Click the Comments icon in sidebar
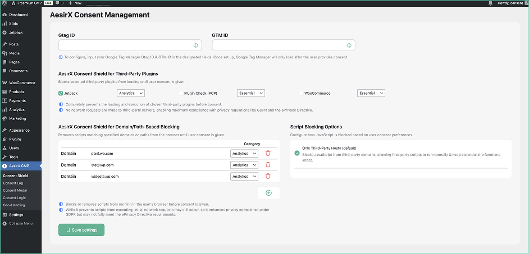Image resolution: width=529 pixels, height=254 pixels. tap(4, 71)
